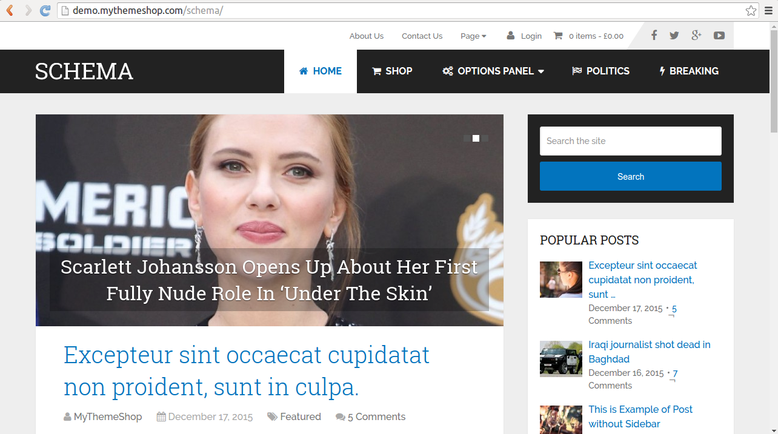This screenshot has height=434, width=778.
Task: Expand the OPTIONS PANEL dropdown arrow
Action: (541, 71)
